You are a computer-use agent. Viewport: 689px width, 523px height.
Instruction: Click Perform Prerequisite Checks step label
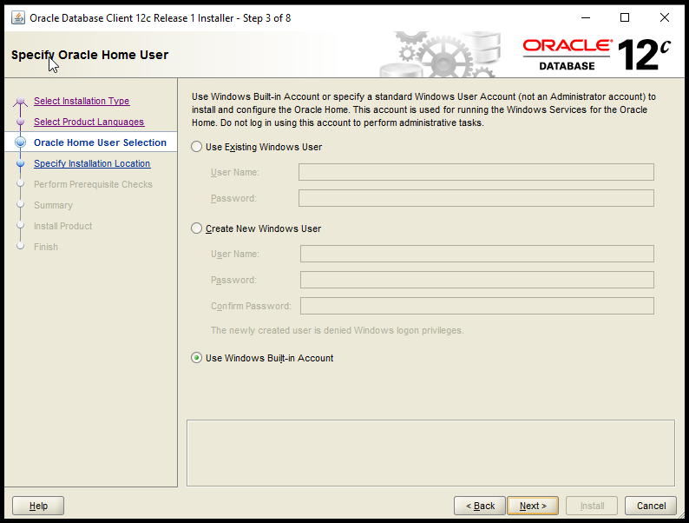click(x=93, y=184)
